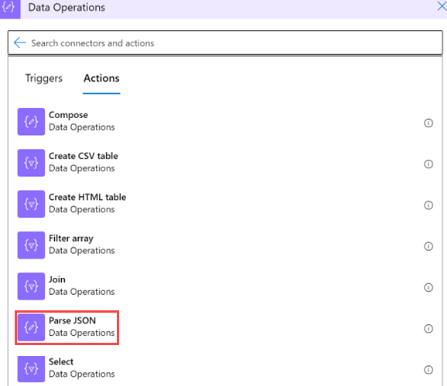
Task: Show info for the Select action
Action: click(428, 370)
